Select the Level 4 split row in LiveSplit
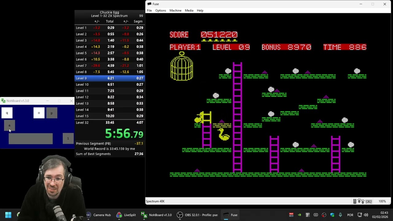The height and width of the screenshot is (221, 393). (x=110, y=47)
